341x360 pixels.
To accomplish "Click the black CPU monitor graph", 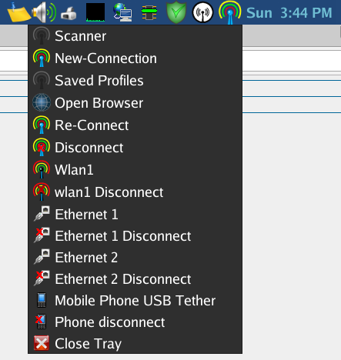I will coord(95,12).
